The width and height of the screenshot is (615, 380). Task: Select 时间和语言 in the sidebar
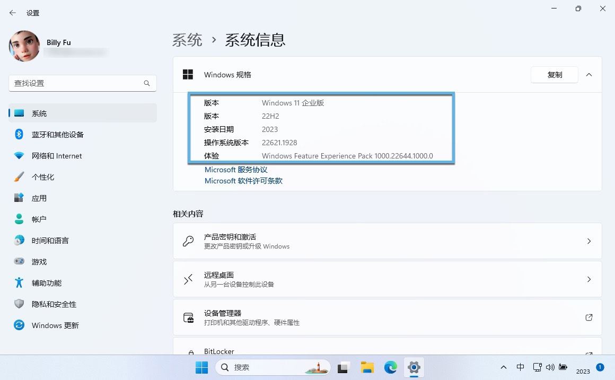coord(50,241)
